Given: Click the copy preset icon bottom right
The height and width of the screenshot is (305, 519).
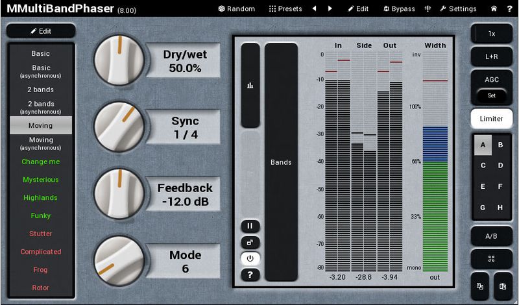Looking at the screenshot, I should coord(480,286).
